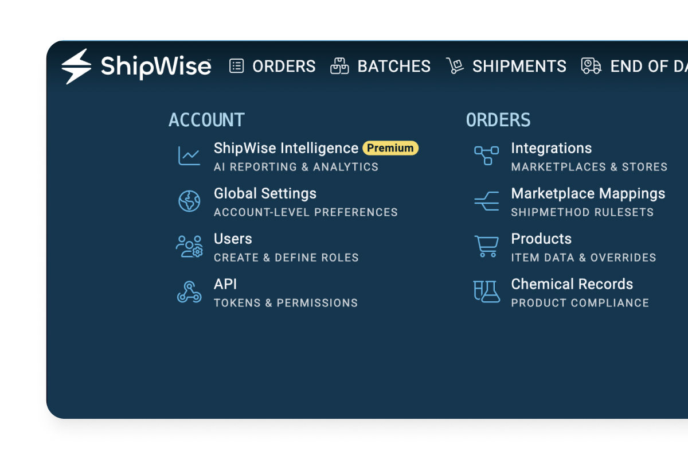
Task: Click the user group icon next to Users
Action: [189, 246]
